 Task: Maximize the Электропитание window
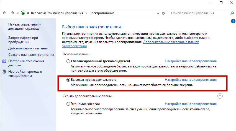pos(221,3)
